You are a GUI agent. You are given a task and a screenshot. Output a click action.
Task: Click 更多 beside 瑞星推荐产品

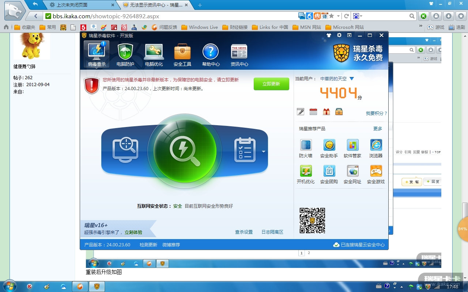click(378, 129)
